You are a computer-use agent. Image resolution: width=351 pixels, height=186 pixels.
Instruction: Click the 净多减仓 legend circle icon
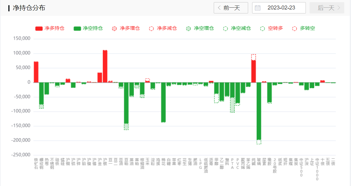pos(151,28)
